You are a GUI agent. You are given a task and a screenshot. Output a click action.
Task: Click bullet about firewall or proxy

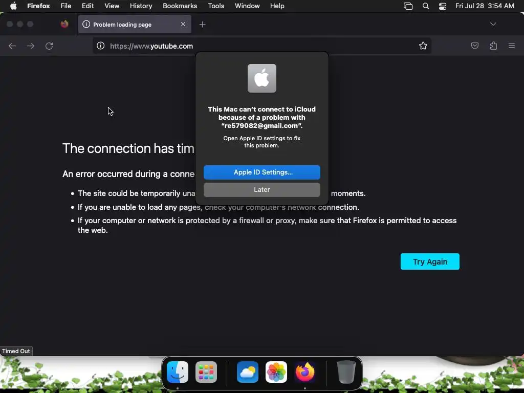pos(267,225)
